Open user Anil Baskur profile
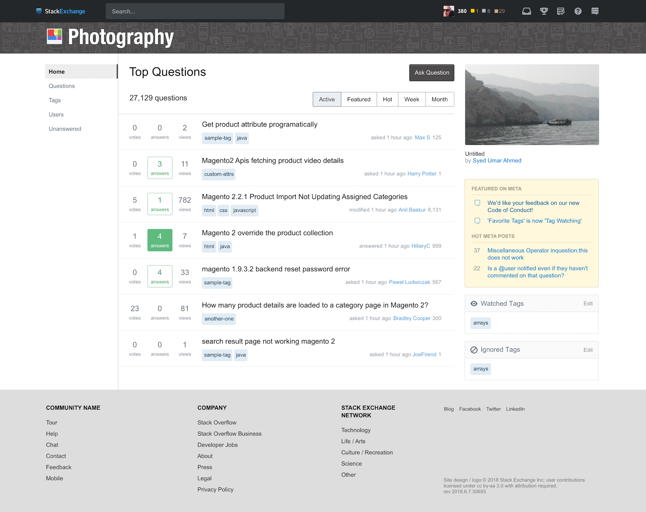The height and width of the screenshot is (512, 646). [x=412, y=210]
